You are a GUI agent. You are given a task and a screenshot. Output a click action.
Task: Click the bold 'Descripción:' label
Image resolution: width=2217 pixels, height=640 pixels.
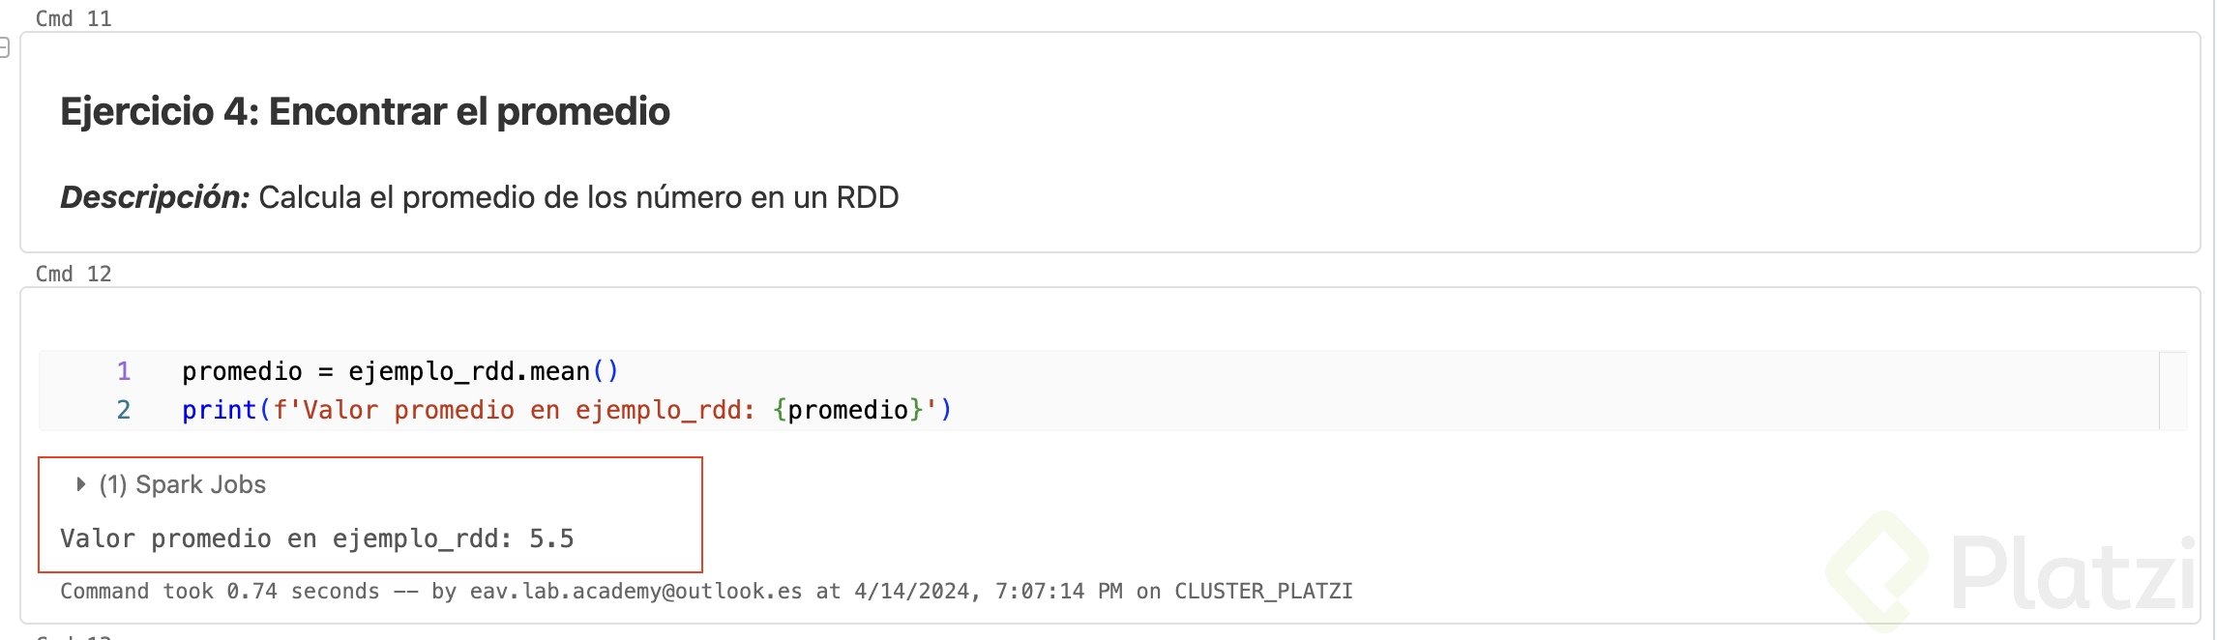tap(155, 197)
